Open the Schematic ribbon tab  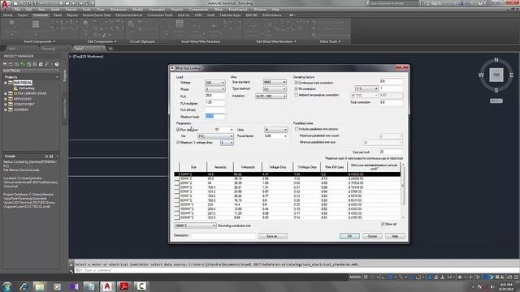tap(41, 15)
